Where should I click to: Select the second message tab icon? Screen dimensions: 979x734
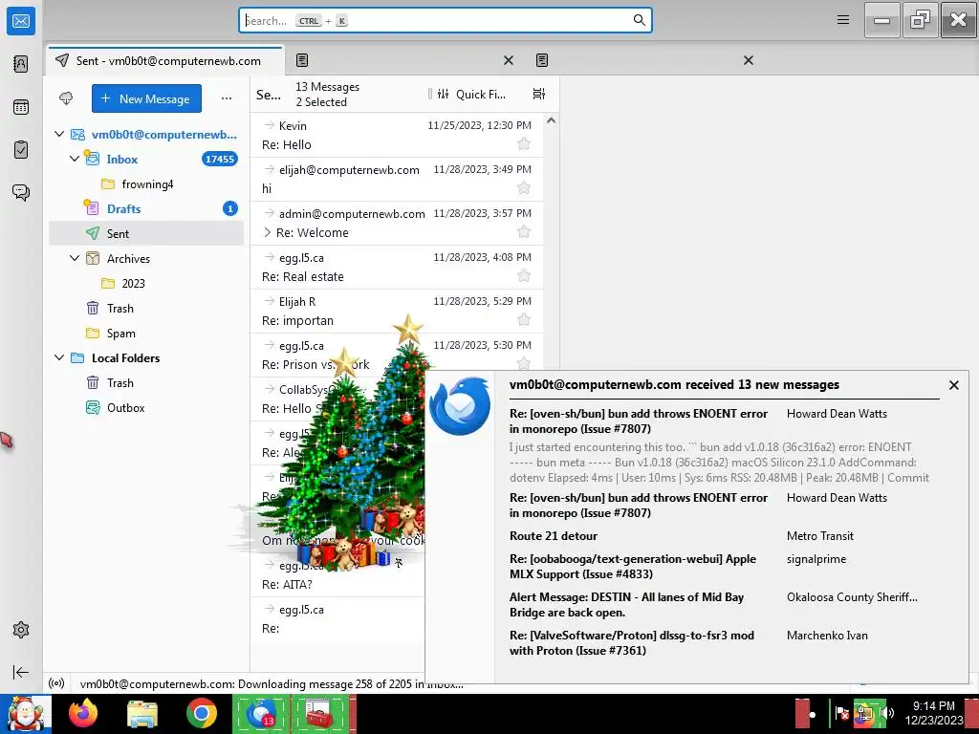[x=302, y=60]
